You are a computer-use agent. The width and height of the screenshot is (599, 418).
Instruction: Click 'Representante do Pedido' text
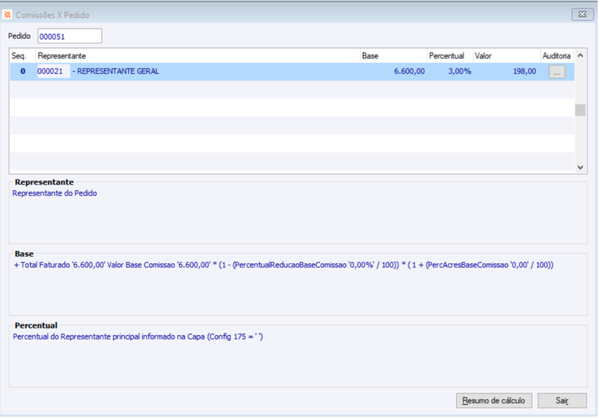(54, 194)
